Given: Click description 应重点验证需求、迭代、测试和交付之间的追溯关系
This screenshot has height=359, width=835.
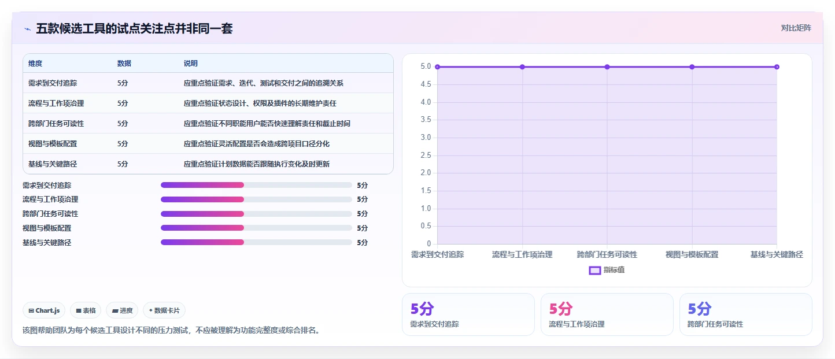Looking at the screenshot, I should [264, 83].
